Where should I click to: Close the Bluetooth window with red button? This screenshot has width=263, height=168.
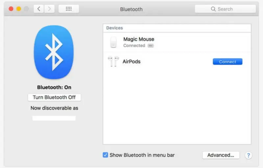point(11,9)
